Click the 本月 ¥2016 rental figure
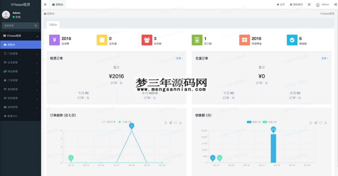The width and height of the screenshot is (338, 176). (x=150, y=93)
